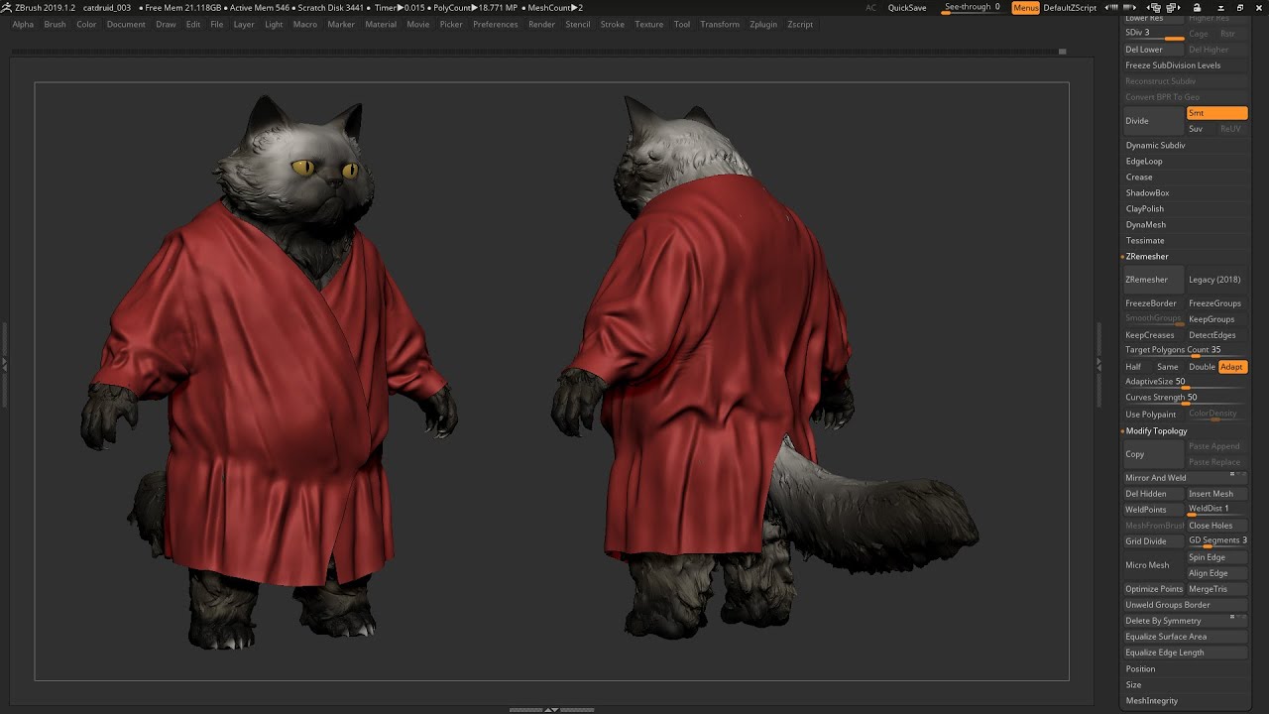This screenshot has height=714, width=1269.
Task: Click the Close Holes button
Action: [x=1216, y=526]
